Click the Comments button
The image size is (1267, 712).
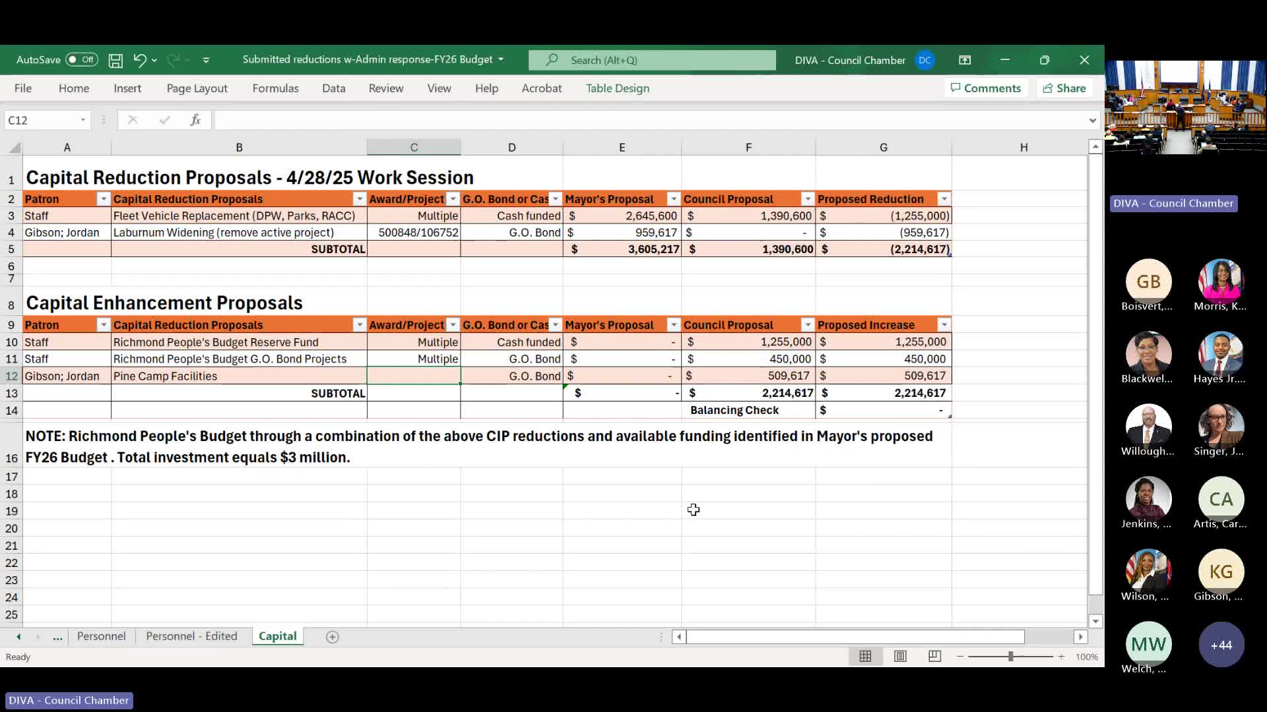[986, 88]
